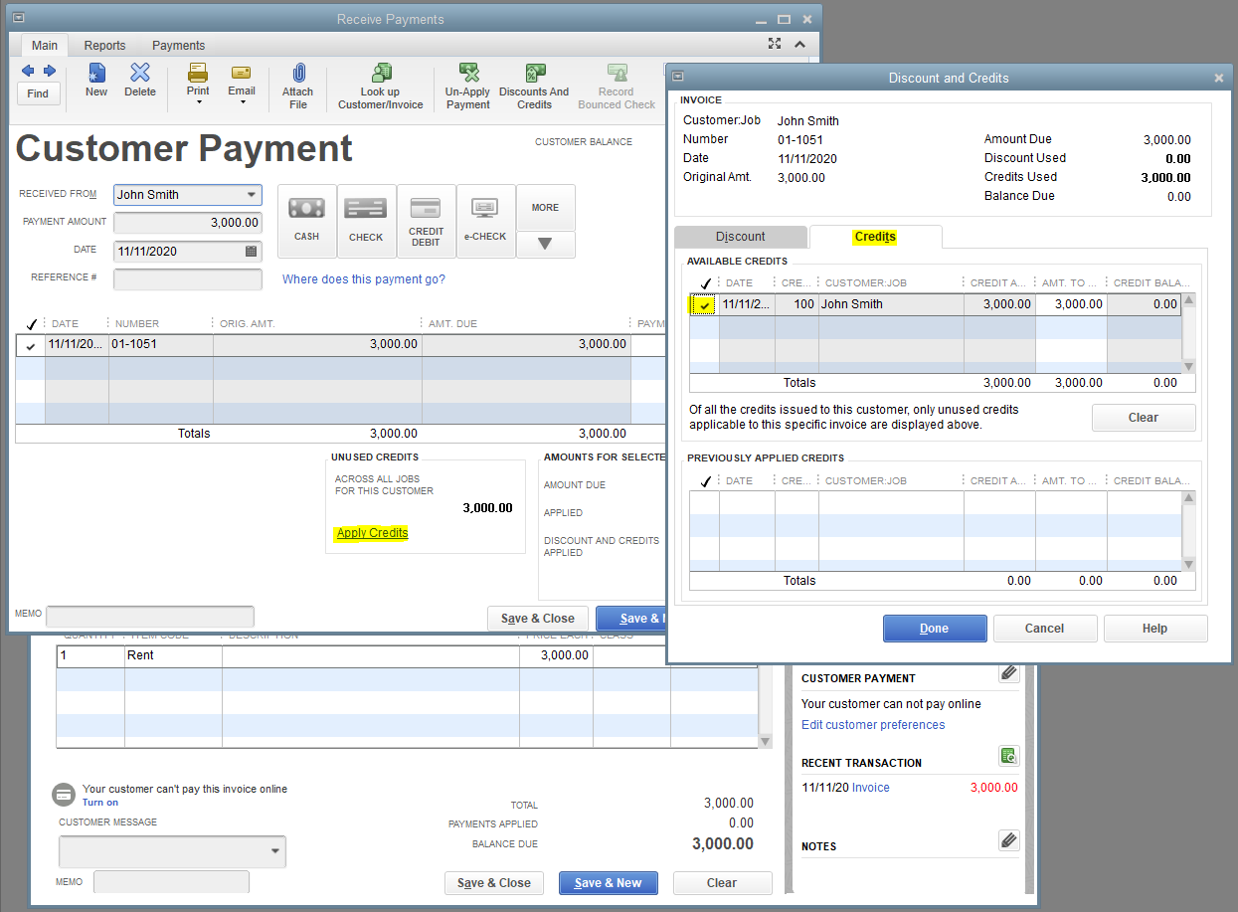Open the Reports ribbon tab
The image size is (1238, 912).
click(104, 46)
